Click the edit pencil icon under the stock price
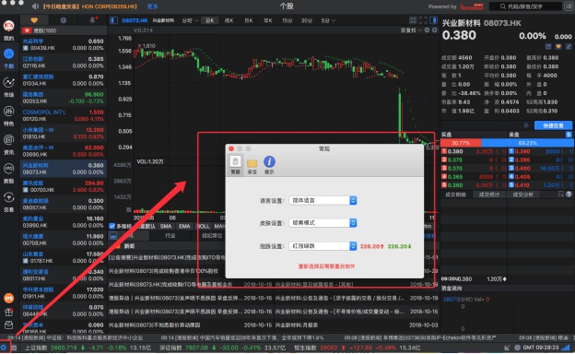Image resolution: width=575 pixels, height=354 pixels. (569, 47)
